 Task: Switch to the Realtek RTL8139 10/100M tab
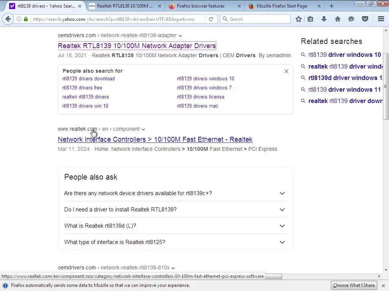click(x=125, y=6)
